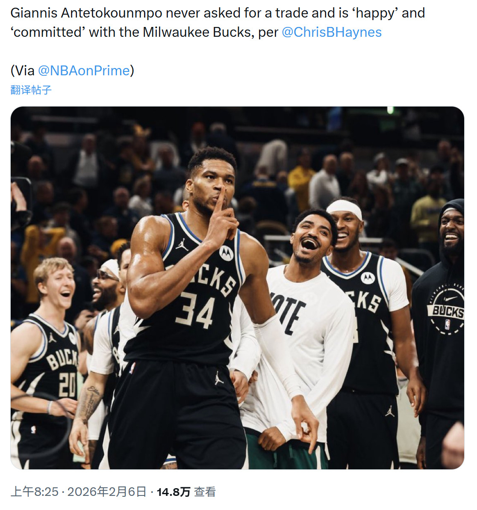The height and width of the screenshot is (510, 477).
Task: Click the 查看 views label
Action: (205, 492)
